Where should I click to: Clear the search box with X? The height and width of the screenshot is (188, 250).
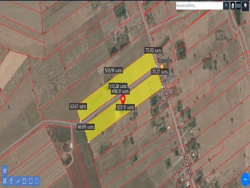[x=226, y=5]
